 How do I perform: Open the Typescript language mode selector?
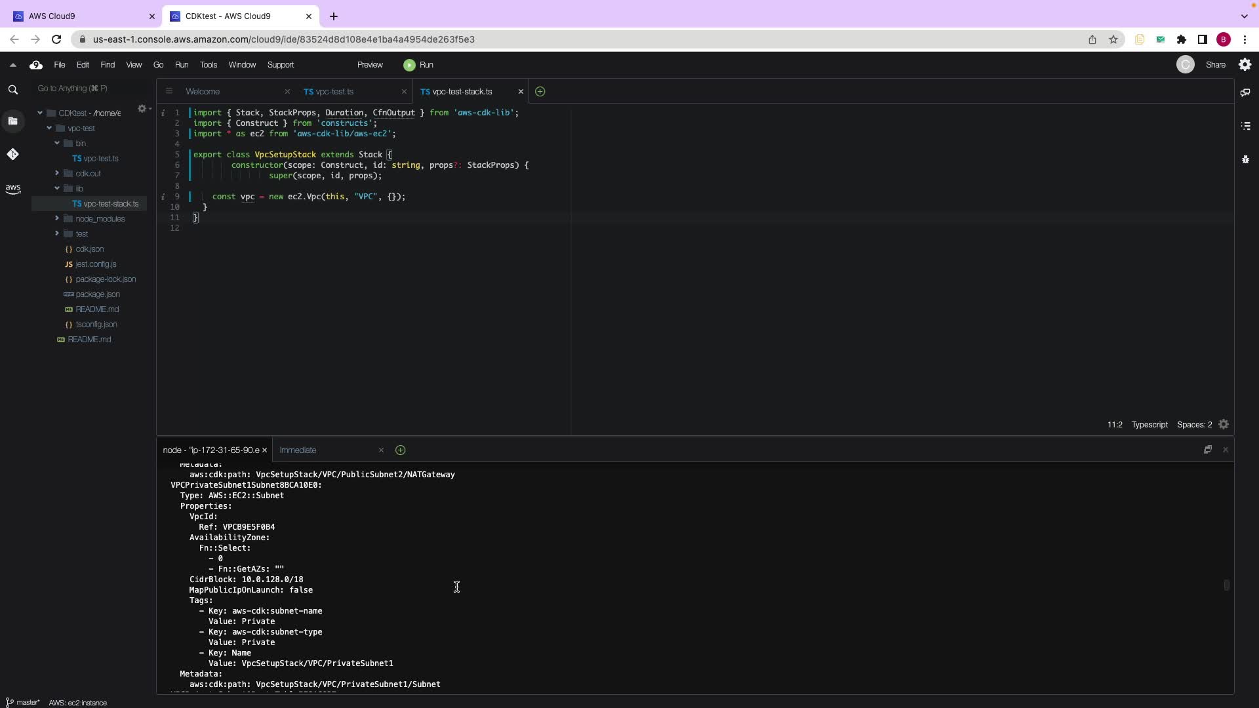click(x=1149, y=425)
